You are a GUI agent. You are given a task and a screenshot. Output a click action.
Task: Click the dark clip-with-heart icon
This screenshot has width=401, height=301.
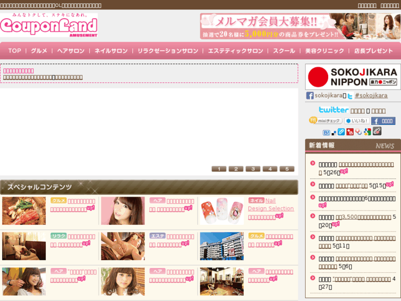coord(377,131)
